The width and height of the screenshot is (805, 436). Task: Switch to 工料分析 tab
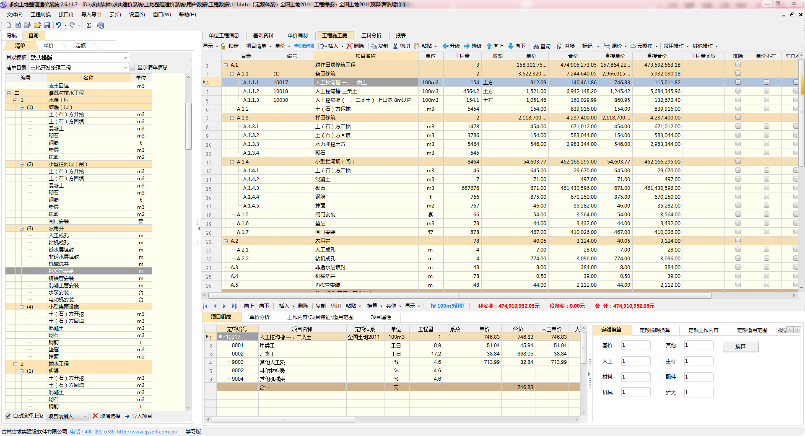pos(371,36)
